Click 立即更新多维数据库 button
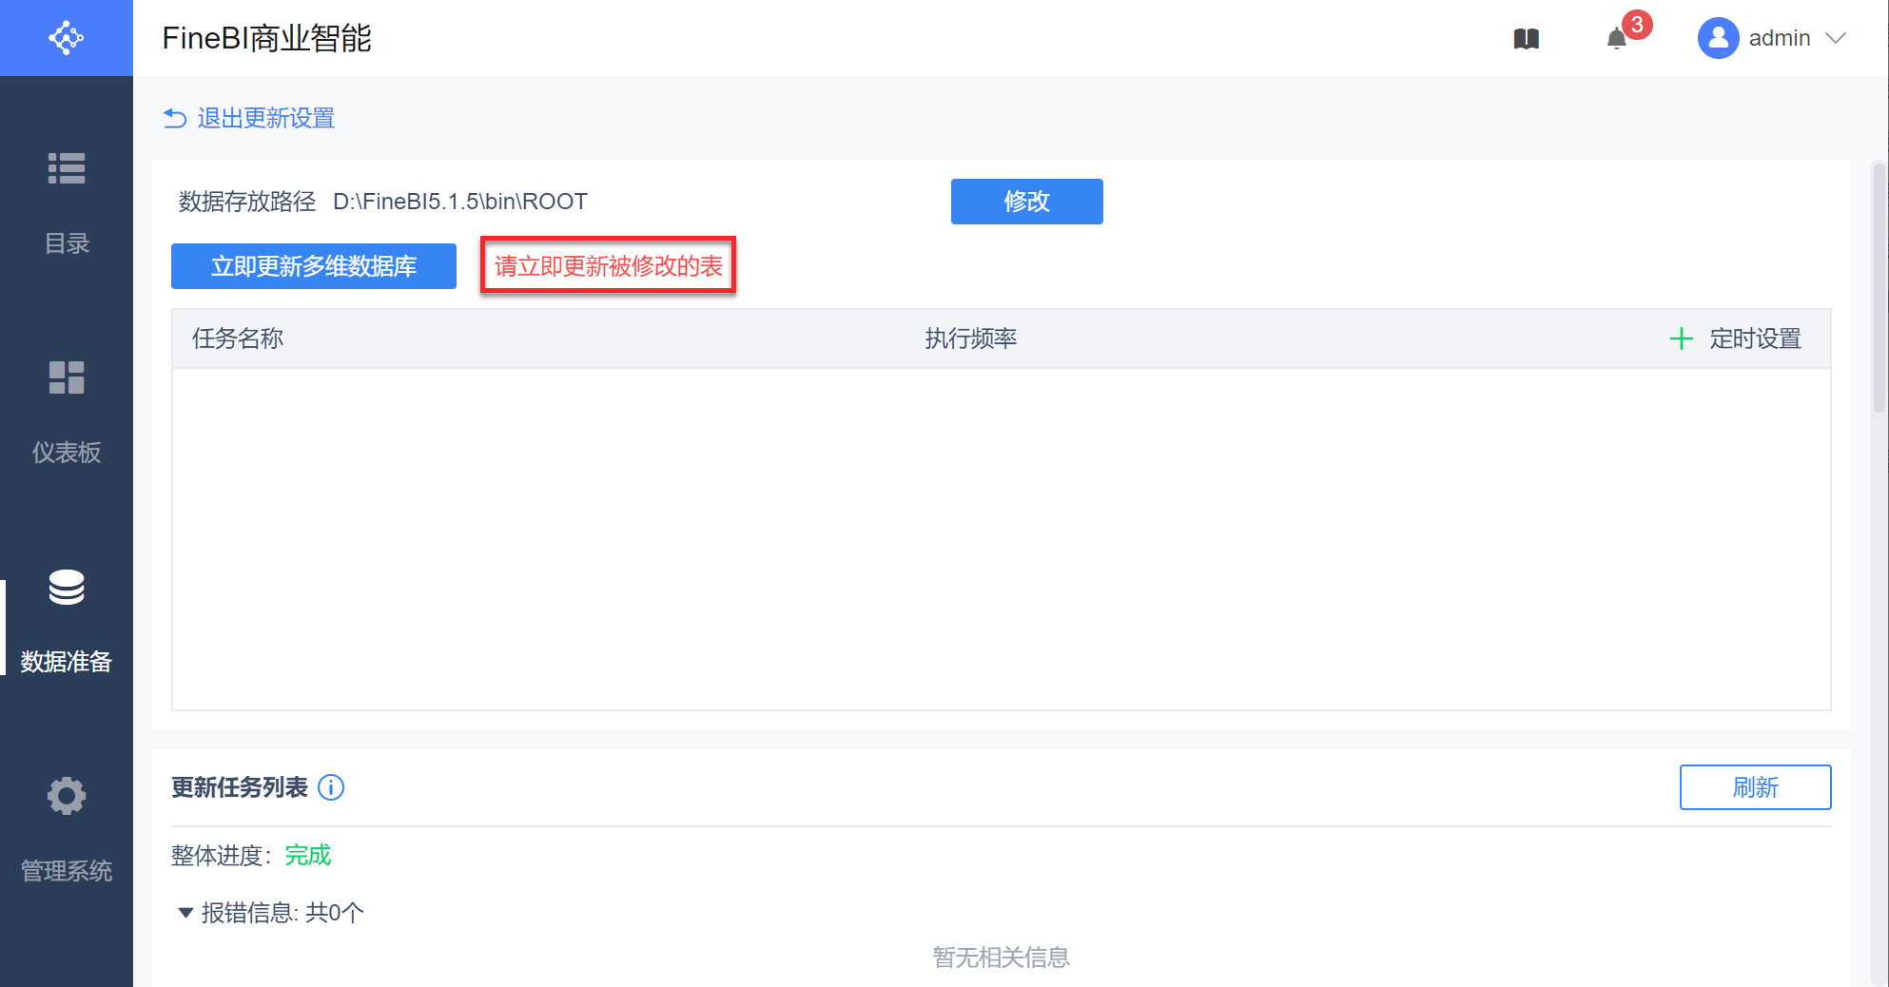1889x987 pixels. (314, 266)
